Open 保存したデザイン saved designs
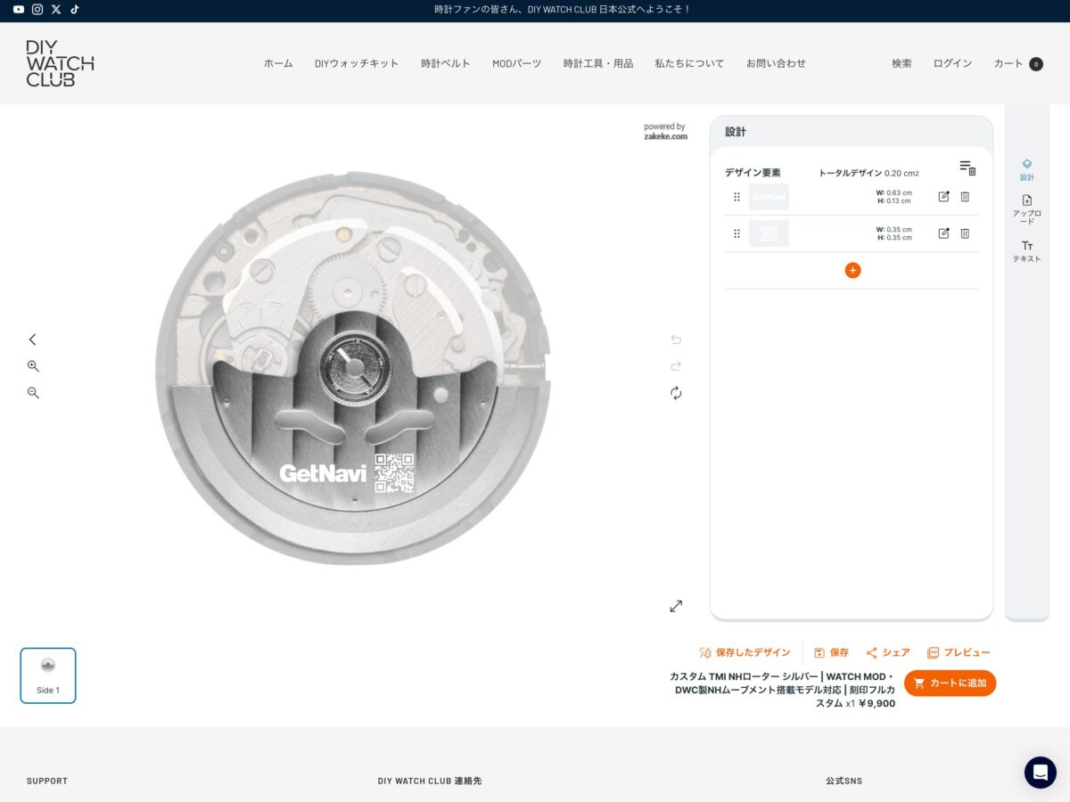 [x=745, y=652]
